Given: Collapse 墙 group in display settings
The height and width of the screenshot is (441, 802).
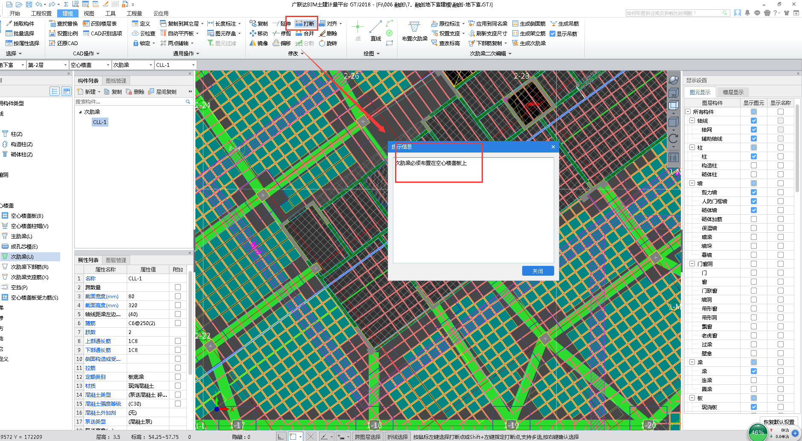Looking at the screenshot, I should pos(692,183).
